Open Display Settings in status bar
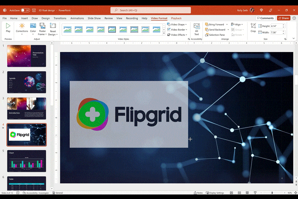This screenshot has width=298, height=199. (215, 193)
